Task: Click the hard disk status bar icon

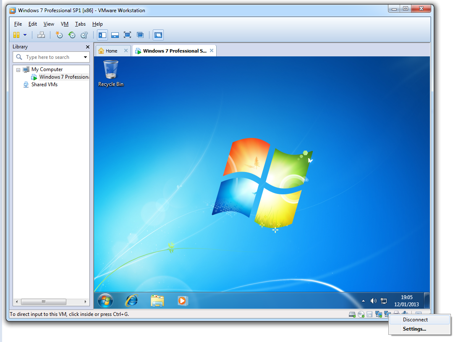Action: [x=352, y=314]
